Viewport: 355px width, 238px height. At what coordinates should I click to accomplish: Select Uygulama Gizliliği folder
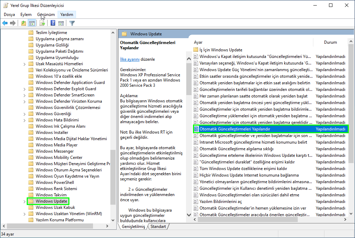coord(52,45)
